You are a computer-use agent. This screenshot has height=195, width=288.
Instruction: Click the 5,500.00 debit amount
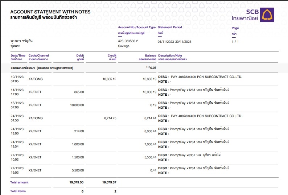coord(78,170)
